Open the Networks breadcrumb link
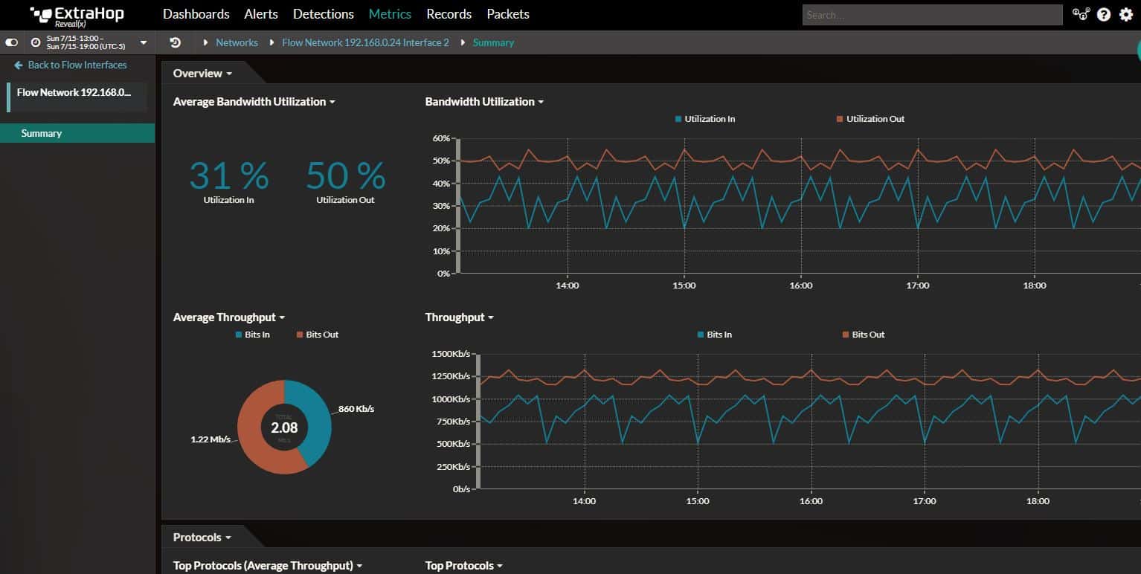The height and width of the screenshot is (574, 1141). coord(237,42)
